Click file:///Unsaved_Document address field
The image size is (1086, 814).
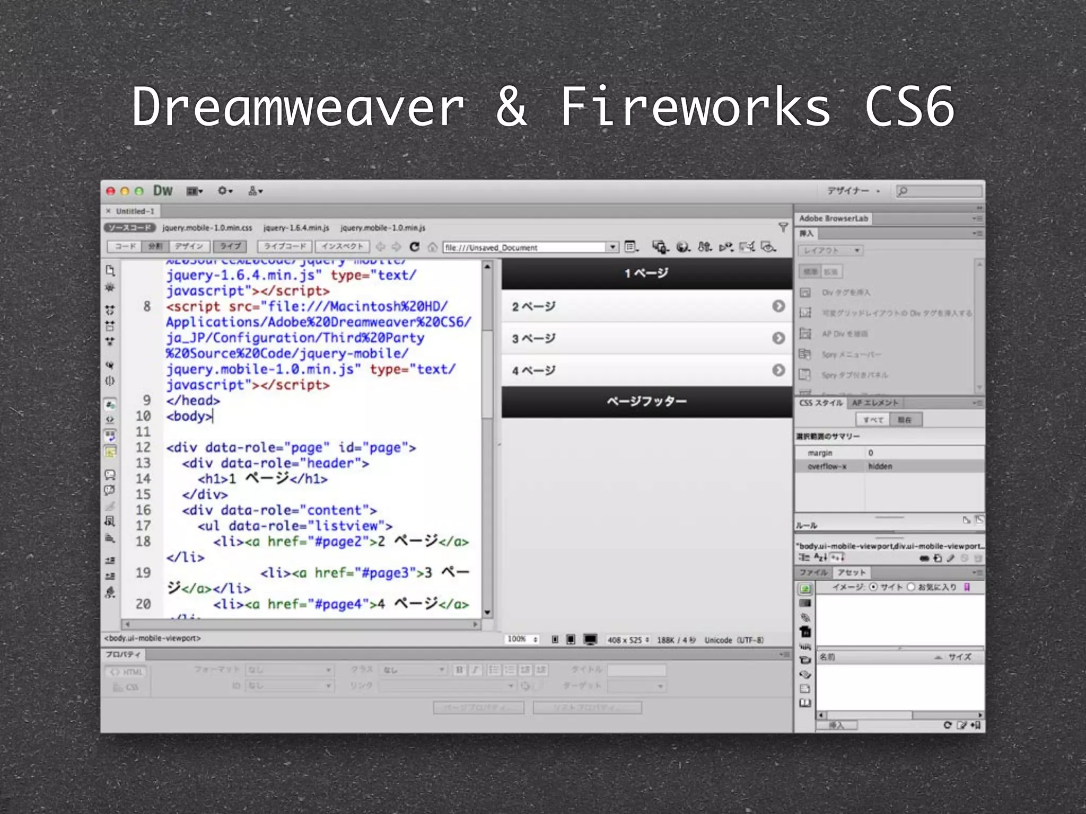point(524,247)
